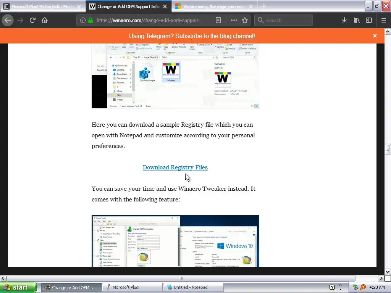Click the vertical scrollbar up arrow
This screenshot has height=293, width=391.
pyautogui.click(x=388, y=31)
